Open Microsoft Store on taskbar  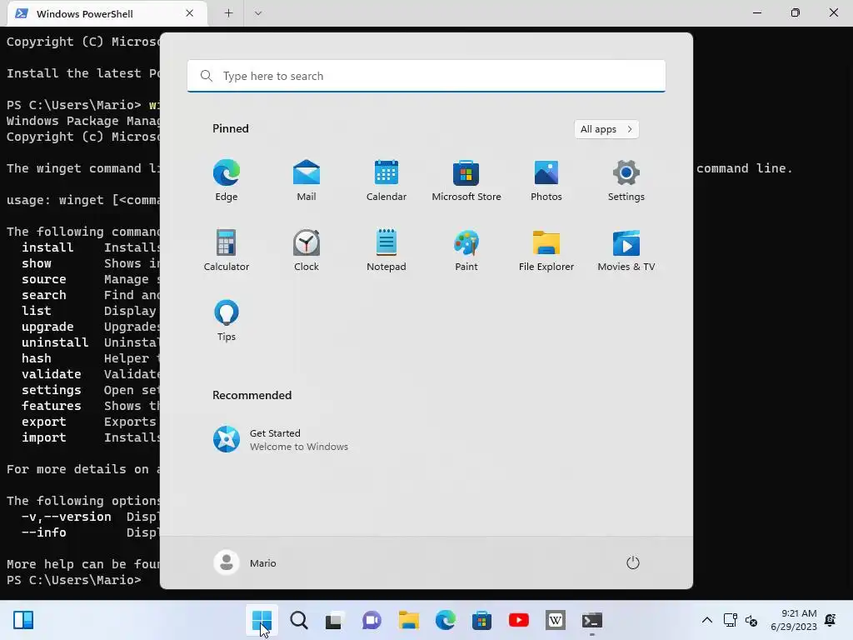coord(481,620)
